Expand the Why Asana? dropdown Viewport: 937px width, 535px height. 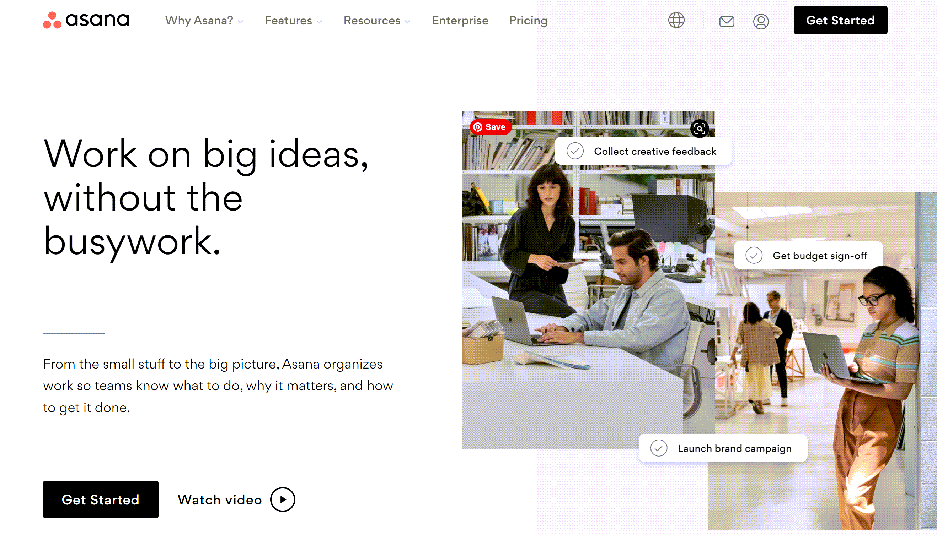pos(204,21)
